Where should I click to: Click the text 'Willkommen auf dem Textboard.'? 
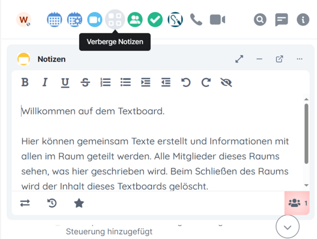(x=93, y=111)
